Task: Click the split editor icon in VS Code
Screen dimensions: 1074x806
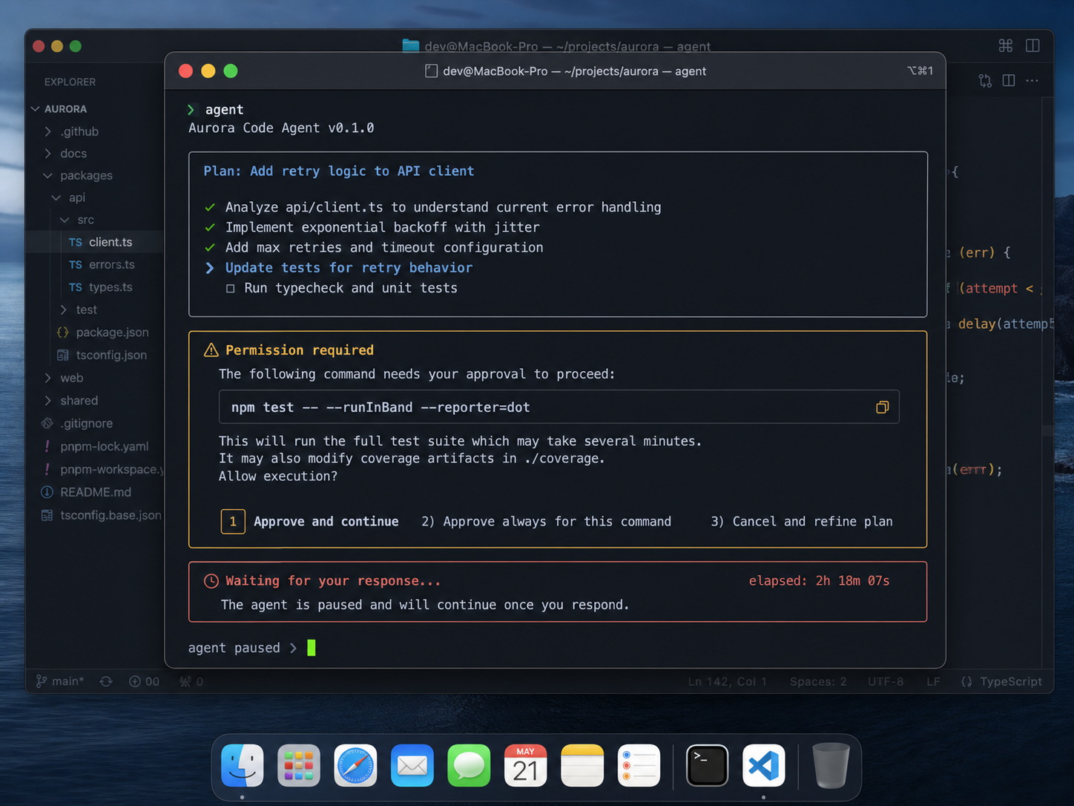Action: pos(1009,80)
